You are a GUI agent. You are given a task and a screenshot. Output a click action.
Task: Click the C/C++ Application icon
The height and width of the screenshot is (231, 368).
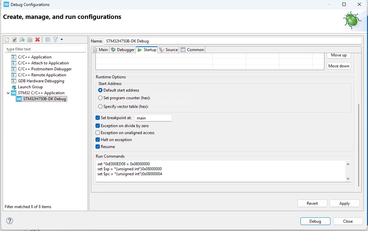[x=14, y=57]
